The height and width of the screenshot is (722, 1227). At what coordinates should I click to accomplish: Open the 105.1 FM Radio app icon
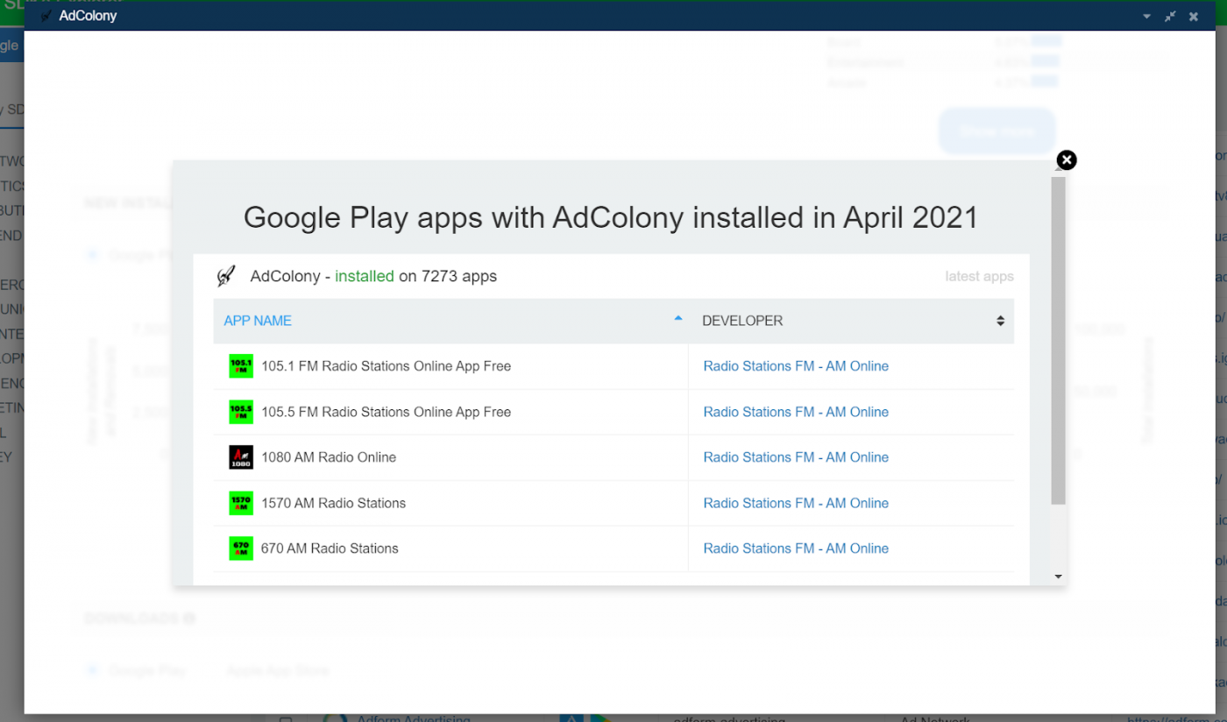click(x=240, y=366)
